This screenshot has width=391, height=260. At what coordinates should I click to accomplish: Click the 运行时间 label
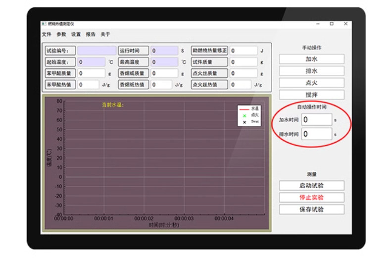coord(134,51)
